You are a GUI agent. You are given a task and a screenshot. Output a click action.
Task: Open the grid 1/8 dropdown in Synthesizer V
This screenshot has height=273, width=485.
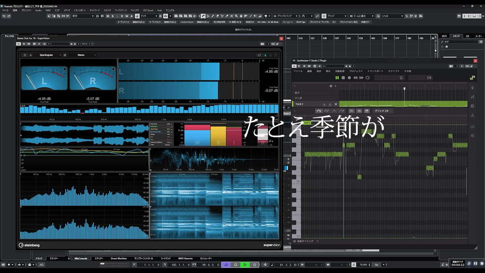tap(383, 111)
